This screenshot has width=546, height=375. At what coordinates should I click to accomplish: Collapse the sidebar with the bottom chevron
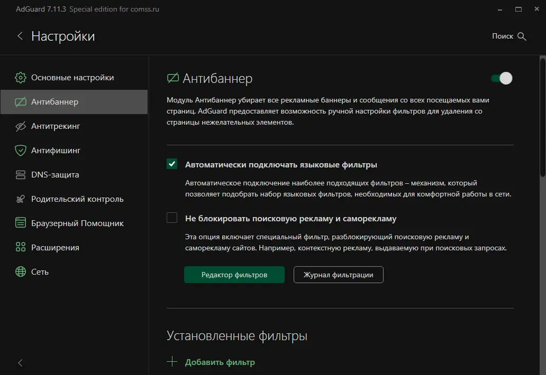point(20,363)
